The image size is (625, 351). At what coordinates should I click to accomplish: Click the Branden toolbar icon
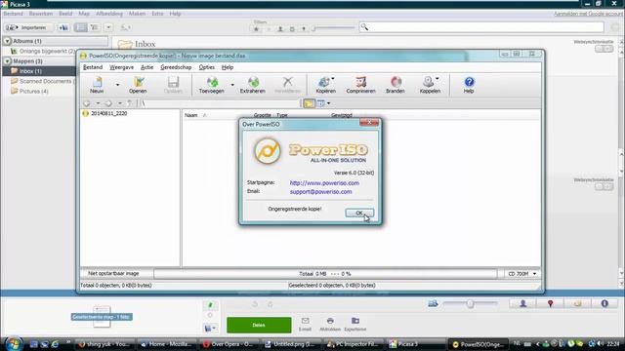(396, 85)
